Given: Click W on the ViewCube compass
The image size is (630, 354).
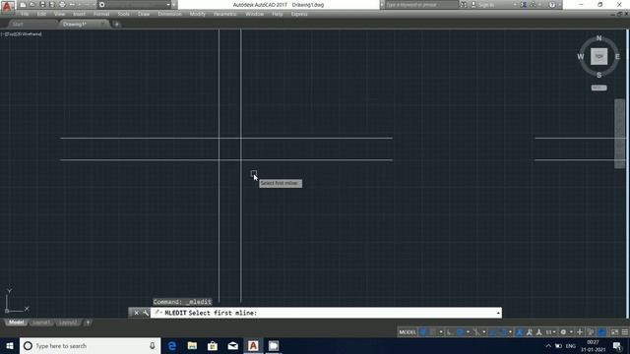Looking at the screenshot, I should (580, 57).
